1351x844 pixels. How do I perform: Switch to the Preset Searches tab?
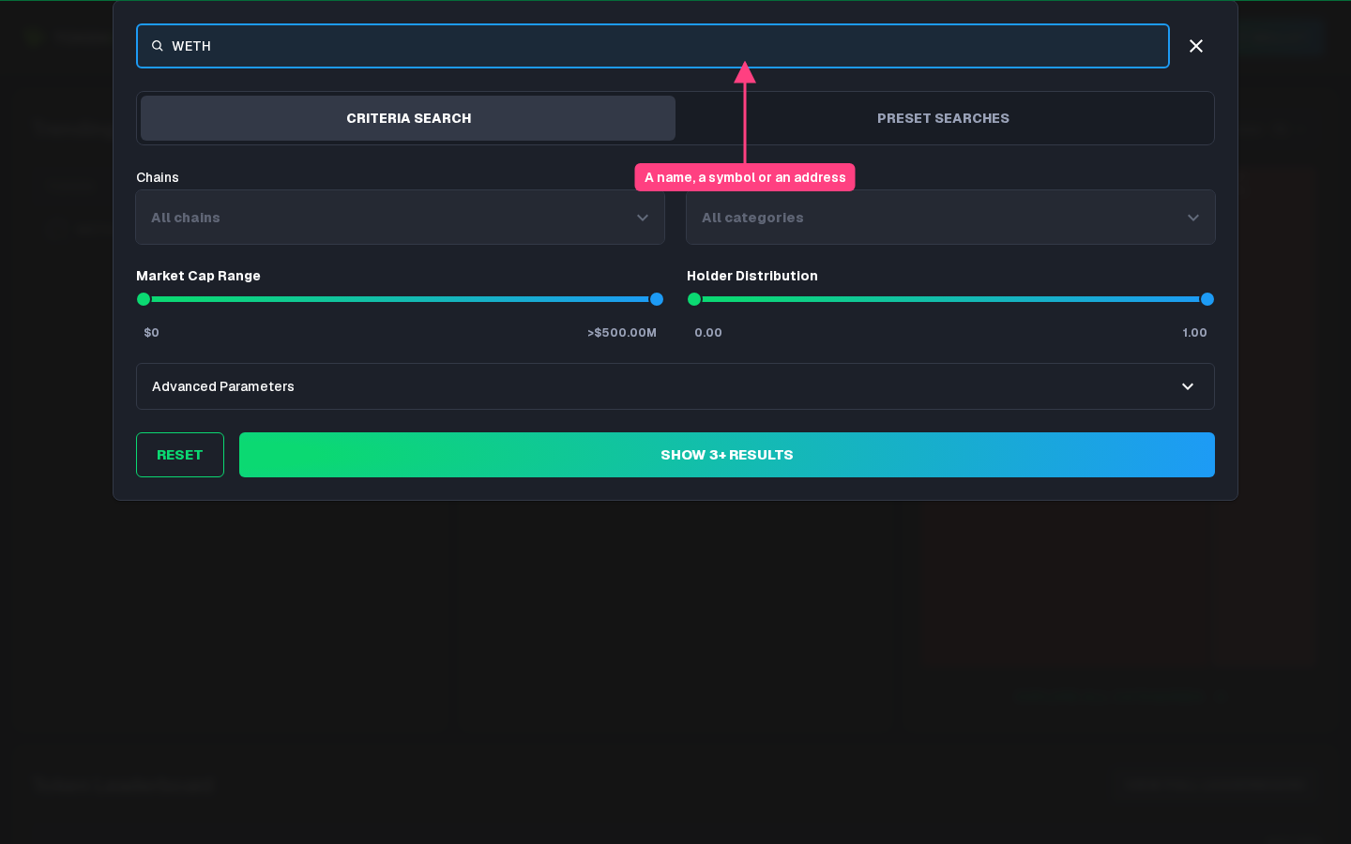[943, 118]
